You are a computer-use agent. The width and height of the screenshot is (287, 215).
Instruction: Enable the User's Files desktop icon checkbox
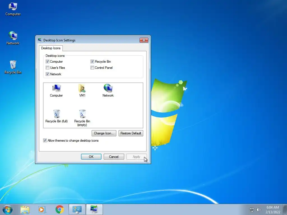47,68
